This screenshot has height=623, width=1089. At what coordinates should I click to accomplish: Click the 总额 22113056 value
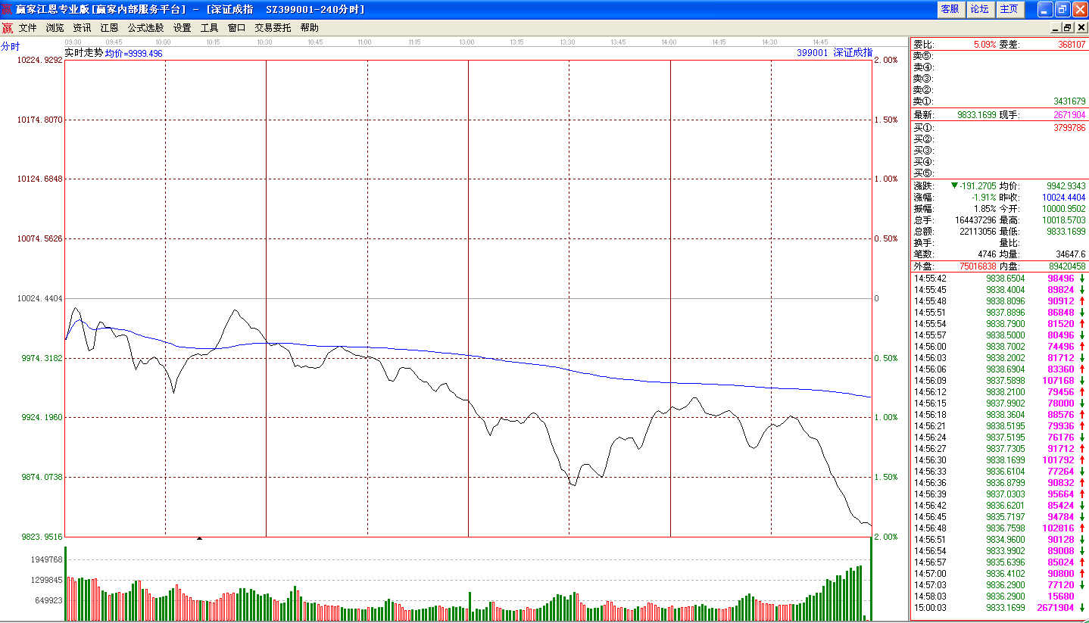[978, 232]
